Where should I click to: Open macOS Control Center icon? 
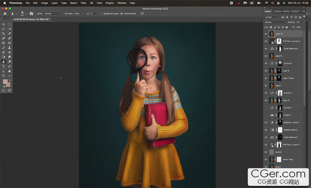[x=278, y=3]
